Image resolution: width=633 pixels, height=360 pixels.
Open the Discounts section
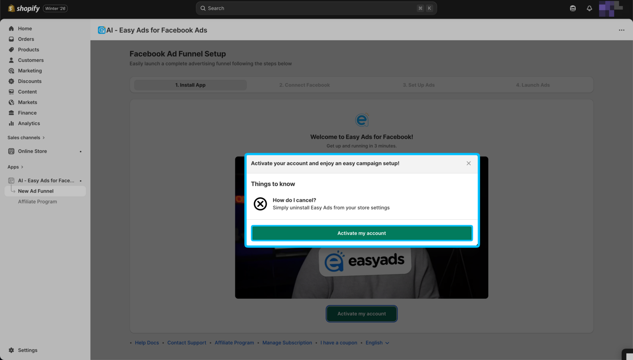coord(29,81)
